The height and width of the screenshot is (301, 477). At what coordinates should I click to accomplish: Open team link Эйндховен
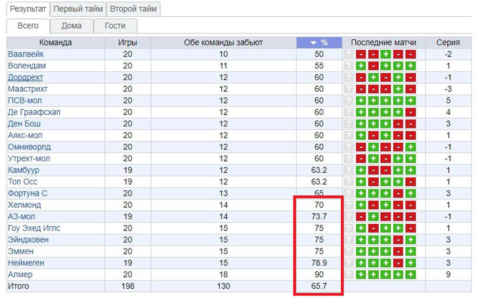28,239
